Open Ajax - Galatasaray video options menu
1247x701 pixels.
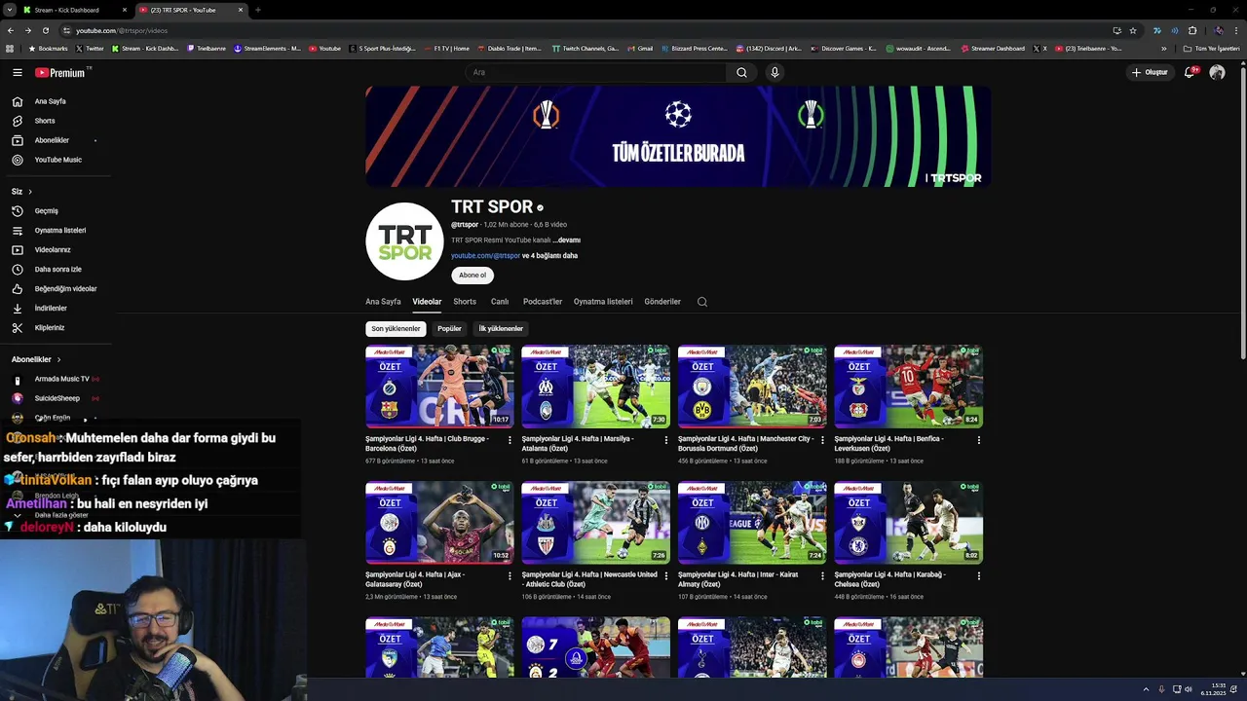pyautogui.click(x=510, y=575)
